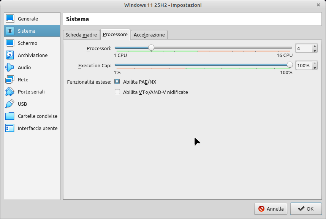Open the Rete network icon
Viewport: 326px width, 219px height.
[10, 79]
